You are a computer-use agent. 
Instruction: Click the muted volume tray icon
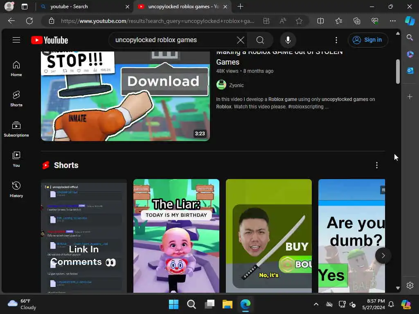coord(353,304)
